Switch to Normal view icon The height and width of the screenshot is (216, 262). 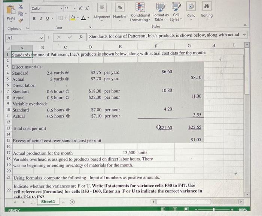coord(163,209)
